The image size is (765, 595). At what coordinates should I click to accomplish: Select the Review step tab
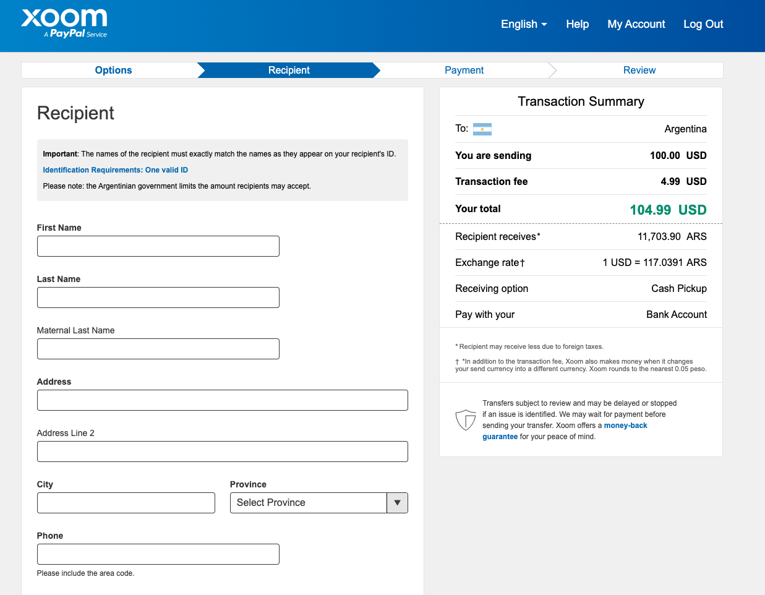pos(639,70)
